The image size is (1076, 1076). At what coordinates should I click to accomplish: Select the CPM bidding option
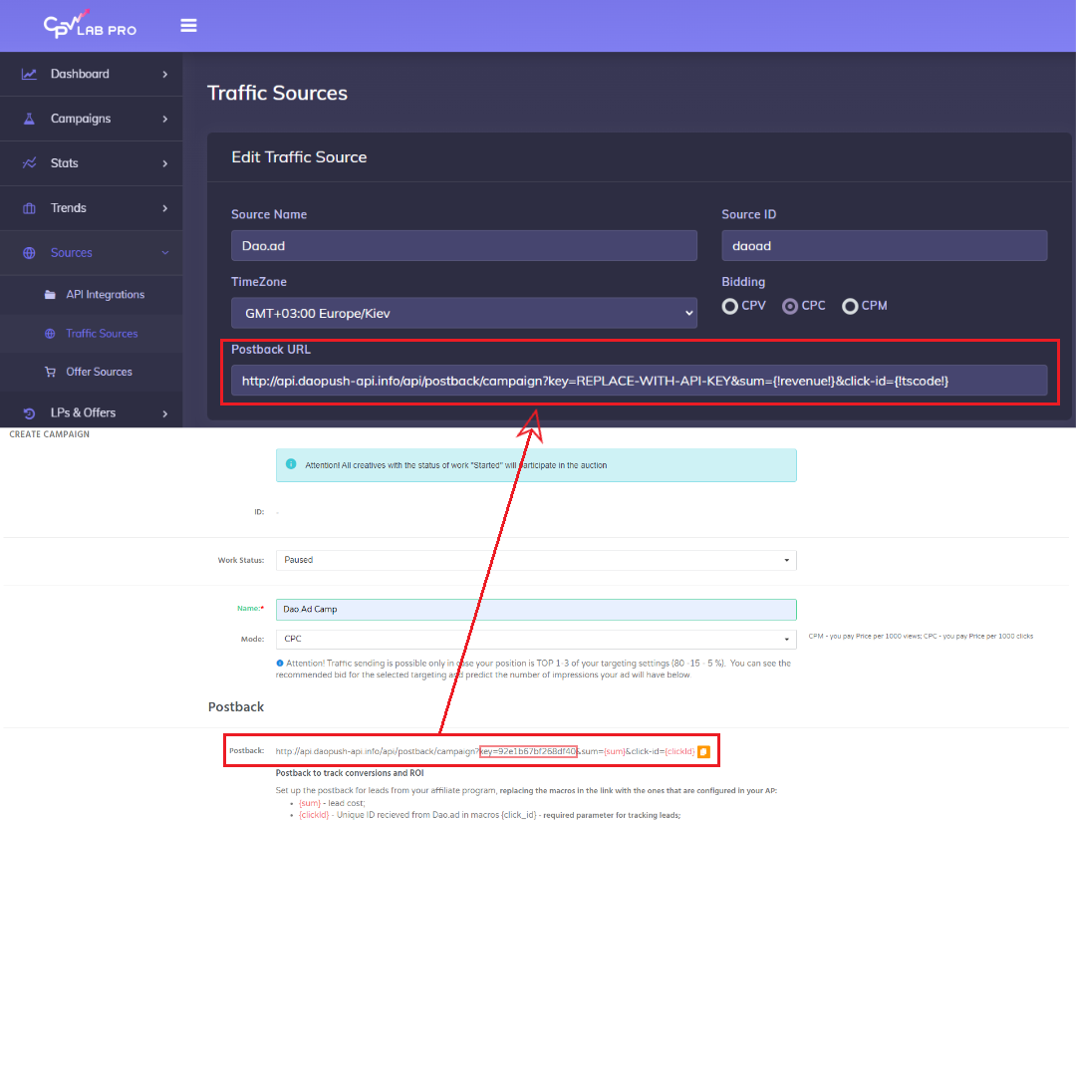[850, 306]
